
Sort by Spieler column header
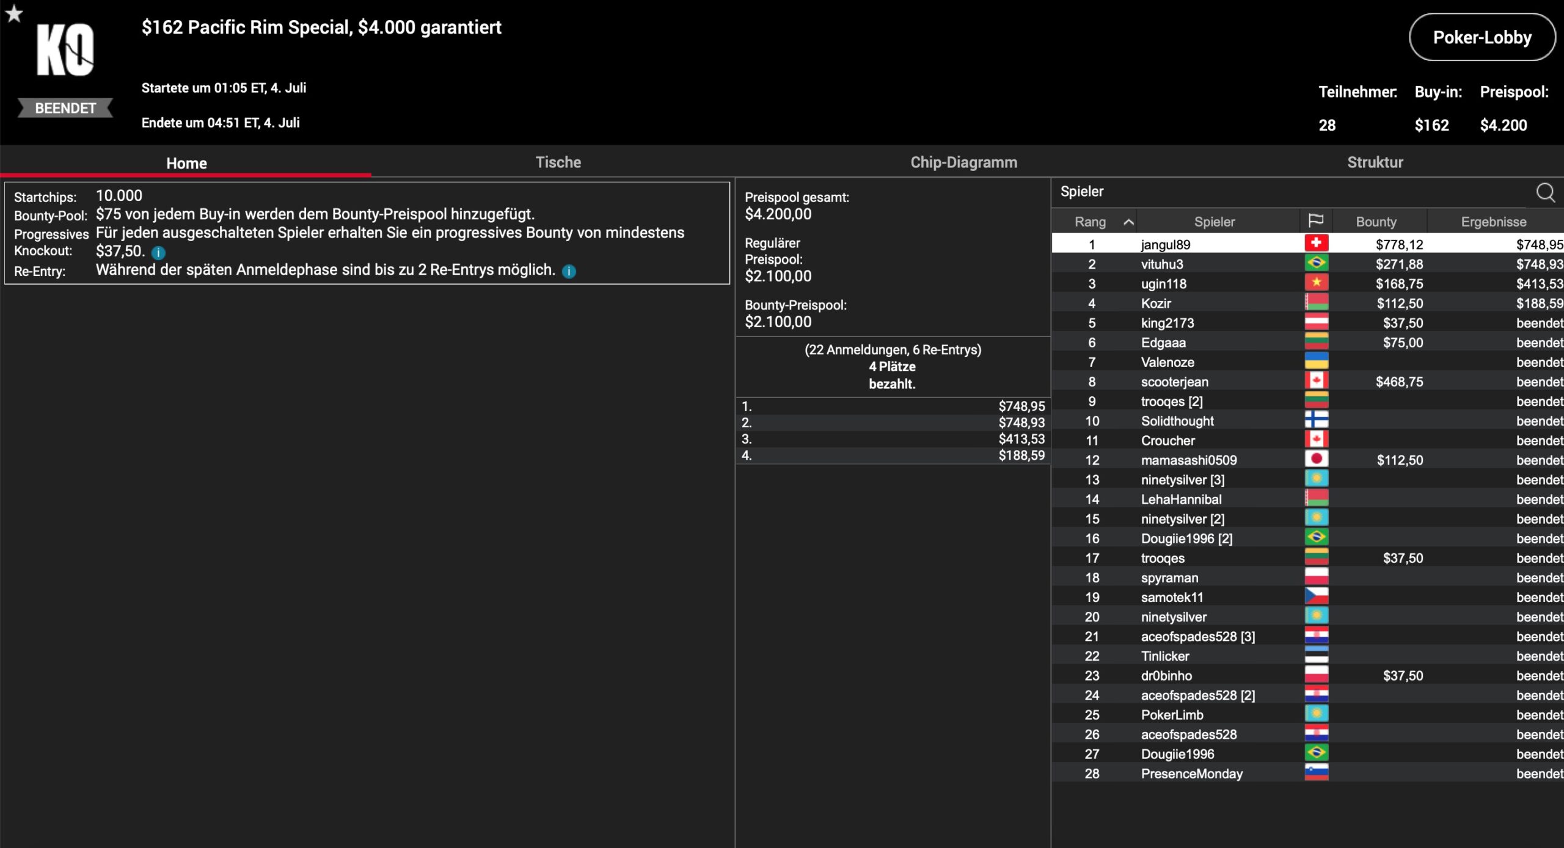tap(1214, 222)
